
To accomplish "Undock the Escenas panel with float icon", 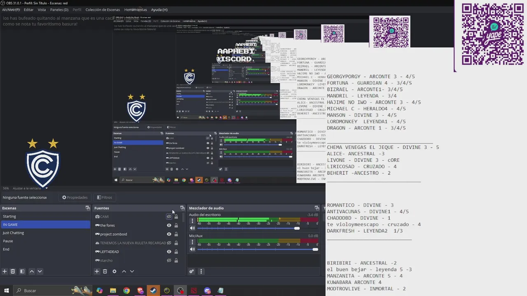I will (87, 208).
